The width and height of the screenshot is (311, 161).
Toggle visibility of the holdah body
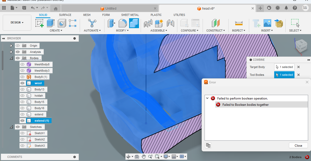pos(22,95)
